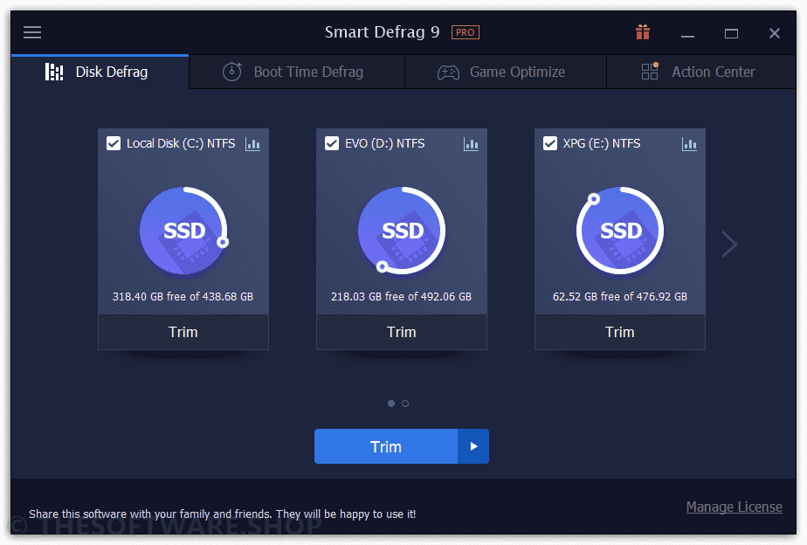Viewport: 807px width, 545px height.
Task: Click Trim under Local Disk (C:)
Action: coord(183,332)
